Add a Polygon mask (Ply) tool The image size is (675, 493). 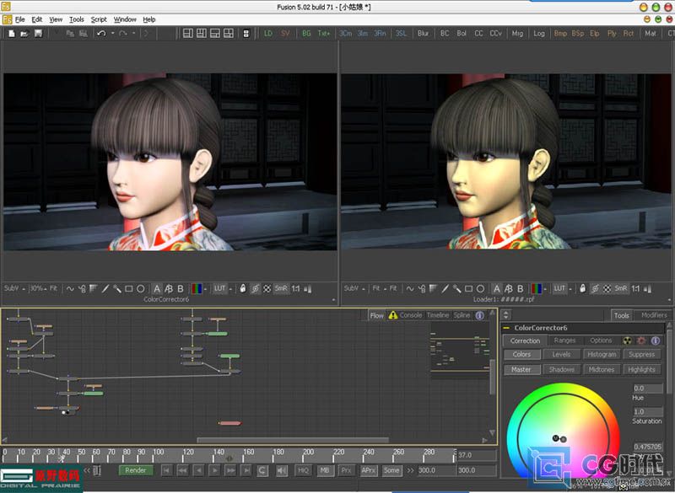[x=612, y=33]
